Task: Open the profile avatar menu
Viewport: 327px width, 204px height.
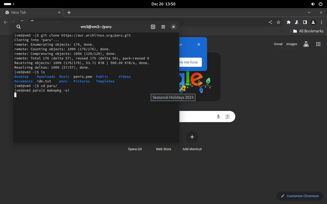Action: [313, 22]
